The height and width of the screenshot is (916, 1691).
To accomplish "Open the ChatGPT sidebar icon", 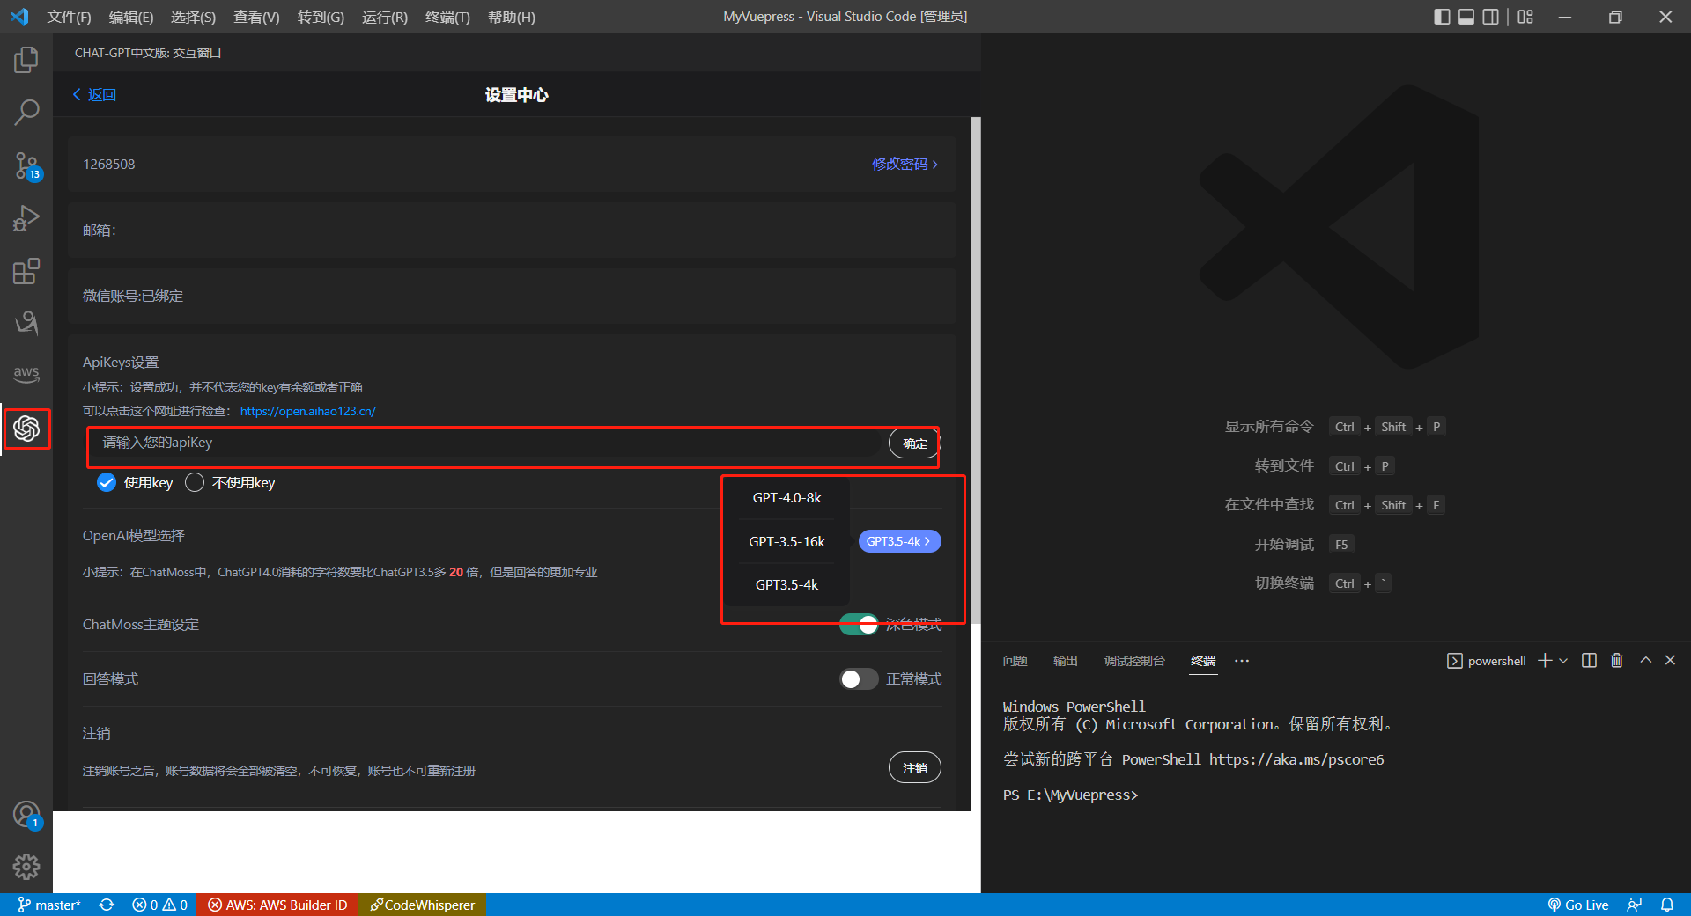I will pyautogui.click(x=26, y=429).
